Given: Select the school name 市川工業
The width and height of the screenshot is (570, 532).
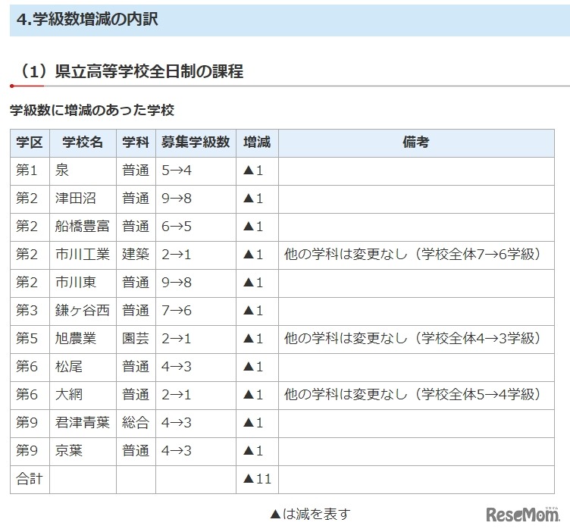Looking at the screenshot, I should 83,255.
